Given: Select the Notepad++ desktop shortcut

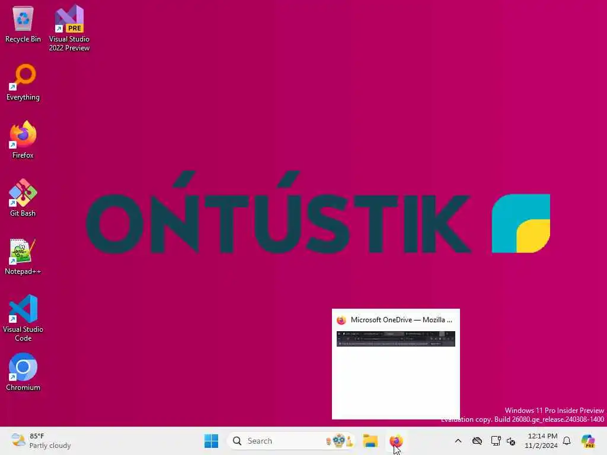Looking at the screenshot, I should click(x=23, y=257).
